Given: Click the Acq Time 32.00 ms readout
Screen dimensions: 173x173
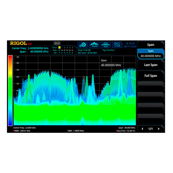Looking at the screenshot, I should click(x=126, y=131).
